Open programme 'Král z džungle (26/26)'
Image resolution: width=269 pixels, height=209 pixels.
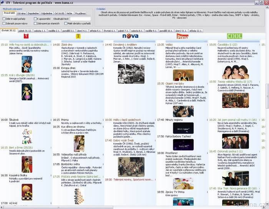click(22, 75)
